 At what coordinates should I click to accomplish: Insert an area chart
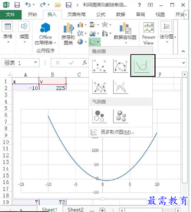94,33
